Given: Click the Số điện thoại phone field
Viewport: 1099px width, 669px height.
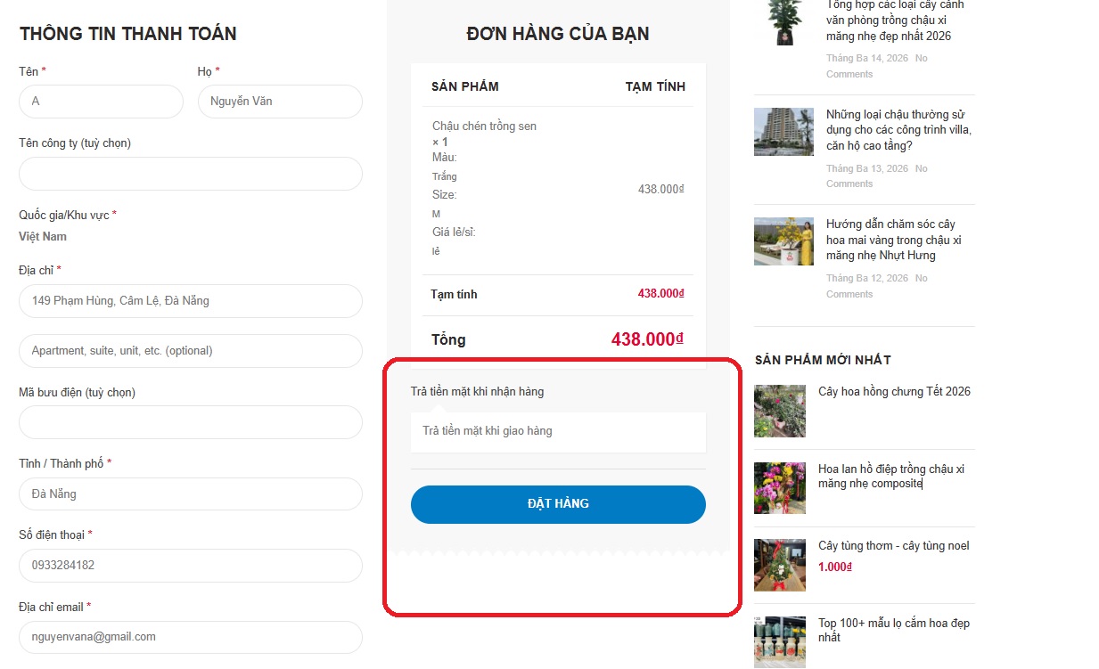Looking at the screenshot, I should (x=191, y=566).
